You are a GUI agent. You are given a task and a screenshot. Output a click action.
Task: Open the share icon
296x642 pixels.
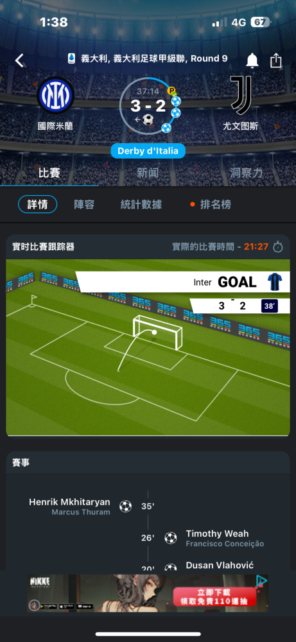tap(276, 60)
